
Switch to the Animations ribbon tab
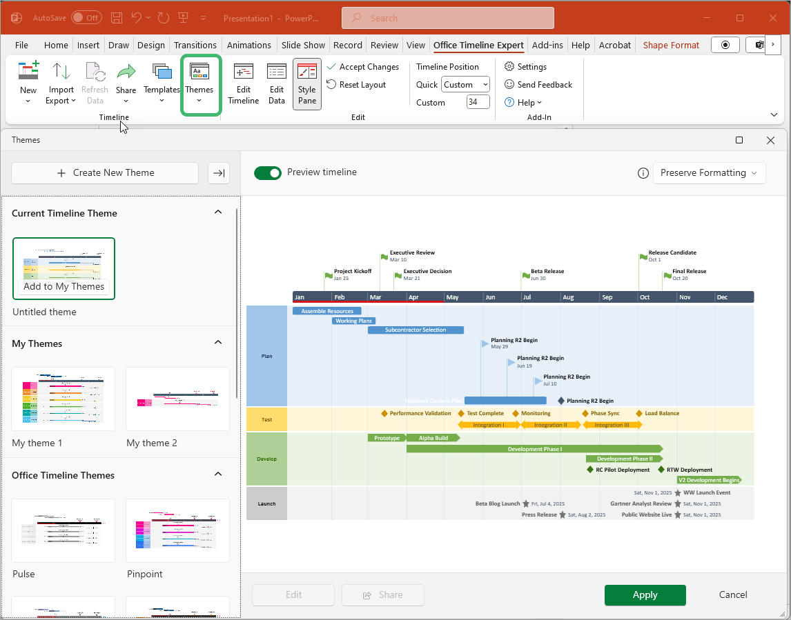coord(248,44)
